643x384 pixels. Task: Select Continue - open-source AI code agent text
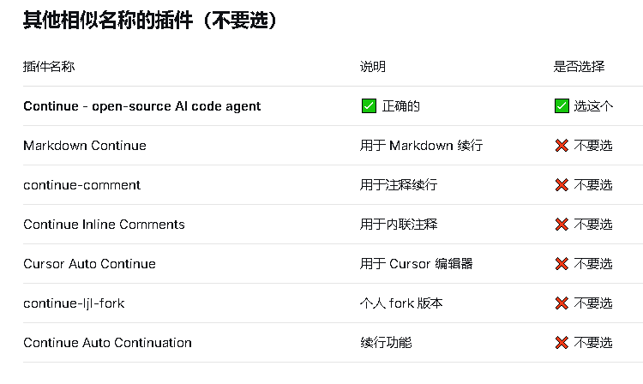point(141,106)
